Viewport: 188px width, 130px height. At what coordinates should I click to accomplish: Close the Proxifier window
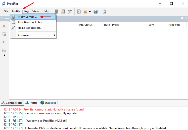pyautogui.click(x=183, y=3)
